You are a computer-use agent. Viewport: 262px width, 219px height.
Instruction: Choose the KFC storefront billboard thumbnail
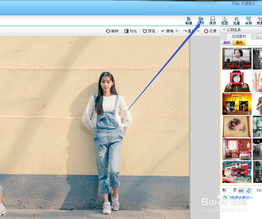pos(237,172)
